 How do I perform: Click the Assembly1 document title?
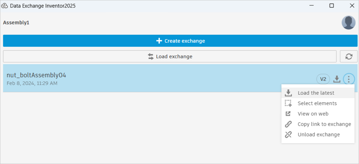(x=16, y=23)
